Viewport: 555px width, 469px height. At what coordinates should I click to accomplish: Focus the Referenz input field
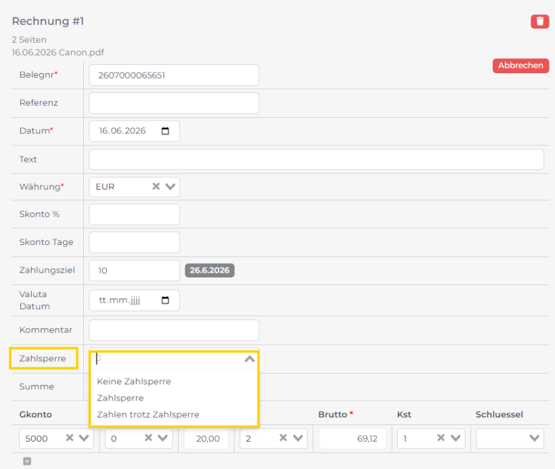[174, 103]
